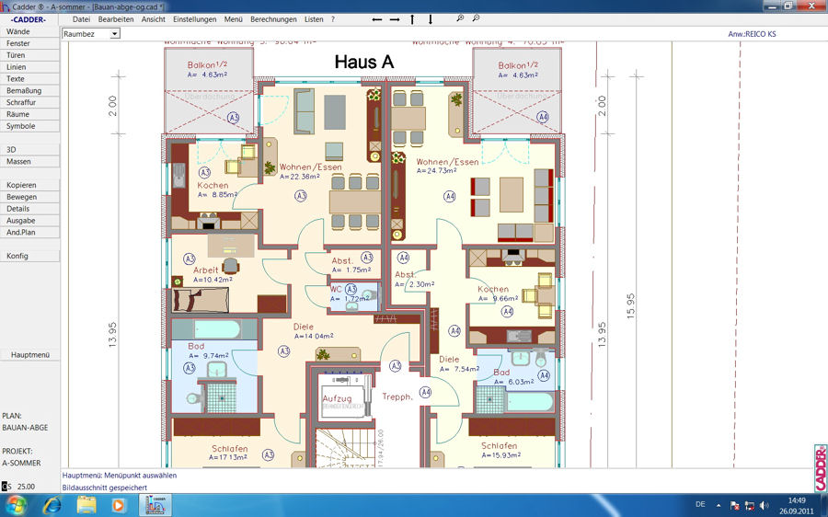Click the pan down arrow icon
This screenshot has width=828, height=517.
431,19
